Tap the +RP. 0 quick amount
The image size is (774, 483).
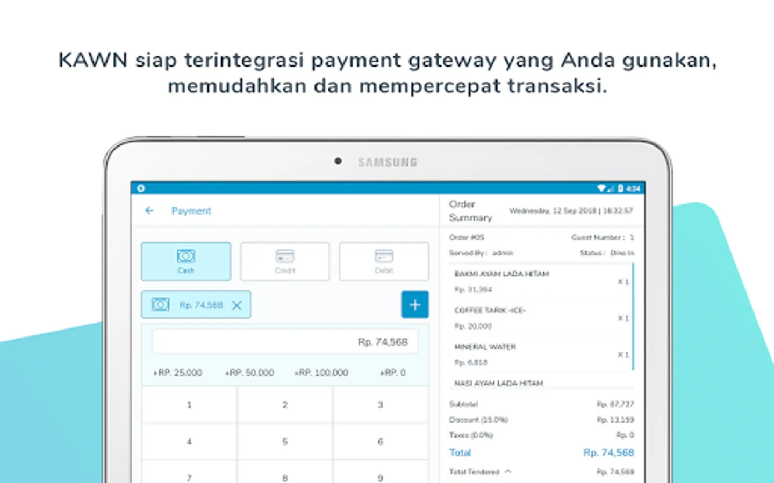pos(392,372)
